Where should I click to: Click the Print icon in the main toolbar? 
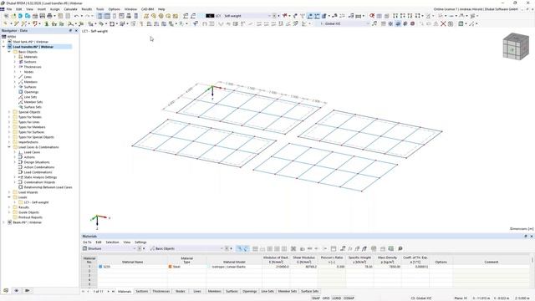(x=49, y=16)
